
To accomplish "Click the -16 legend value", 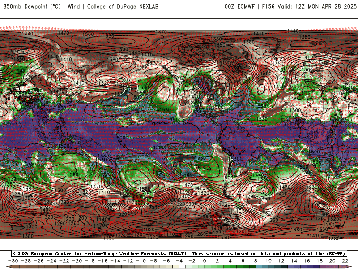I will [x=102, y=261].
